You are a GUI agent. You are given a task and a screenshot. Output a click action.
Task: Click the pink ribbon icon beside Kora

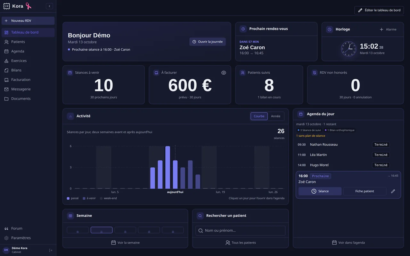(29, 6)
